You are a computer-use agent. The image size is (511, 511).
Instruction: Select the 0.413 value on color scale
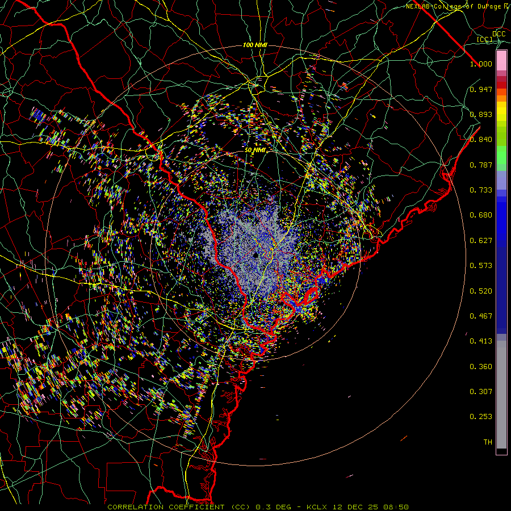click(x=481, y=341)
